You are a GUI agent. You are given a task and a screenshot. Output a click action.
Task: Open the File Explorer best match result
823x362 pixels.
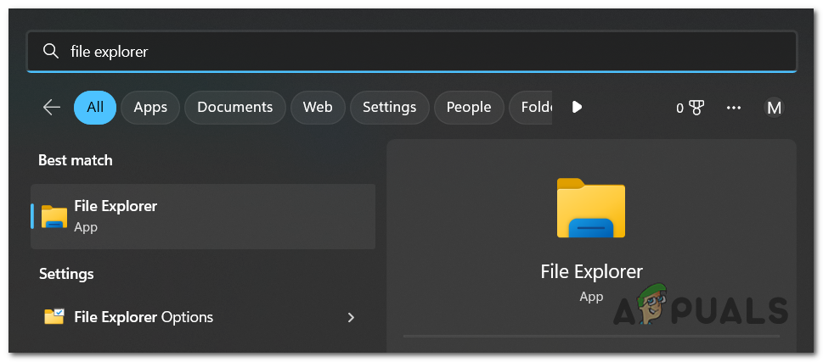[x=203, y=216]
